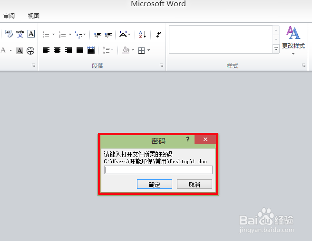The width and height of the screenshot is (312, 241).
Task: Expand the Numbering dropdown arrow
Action: click(70, 34)
